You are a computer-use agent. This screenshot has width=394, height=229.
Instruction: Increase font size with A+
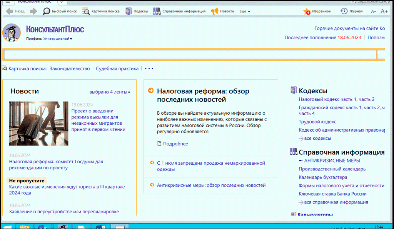point(384,11)
